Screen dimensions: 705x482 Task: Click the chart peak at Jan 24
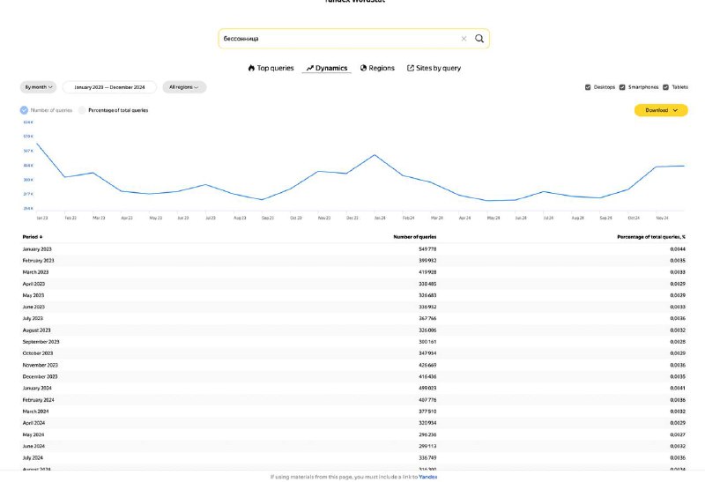point(375,155)
